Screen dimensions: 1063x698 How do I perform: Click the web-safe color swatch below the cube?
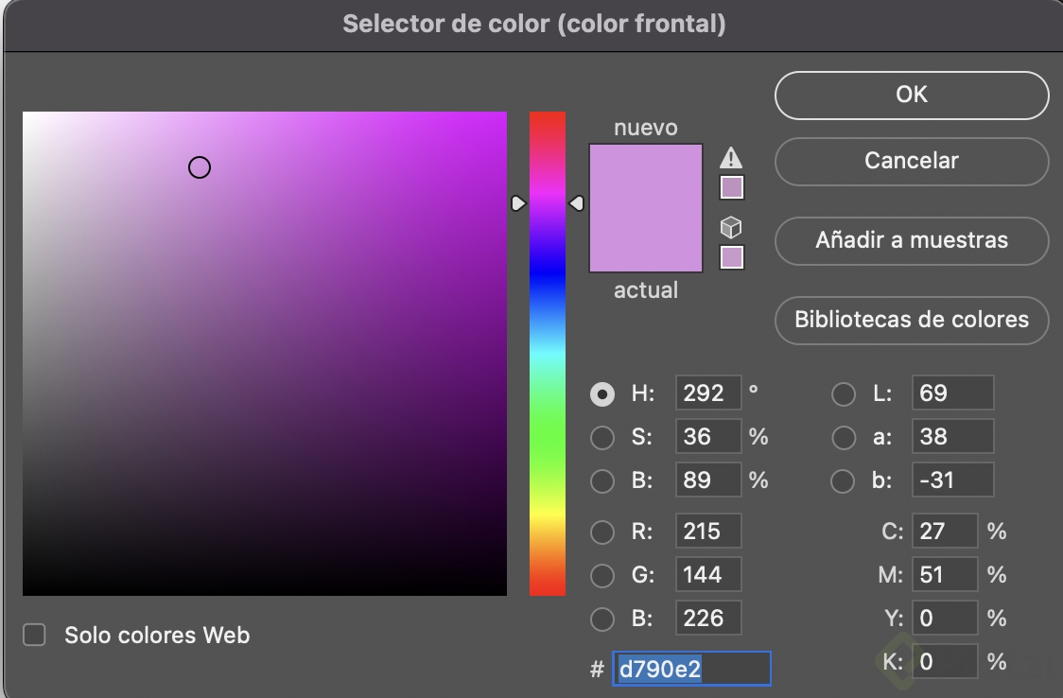click(x=732, y=257)
